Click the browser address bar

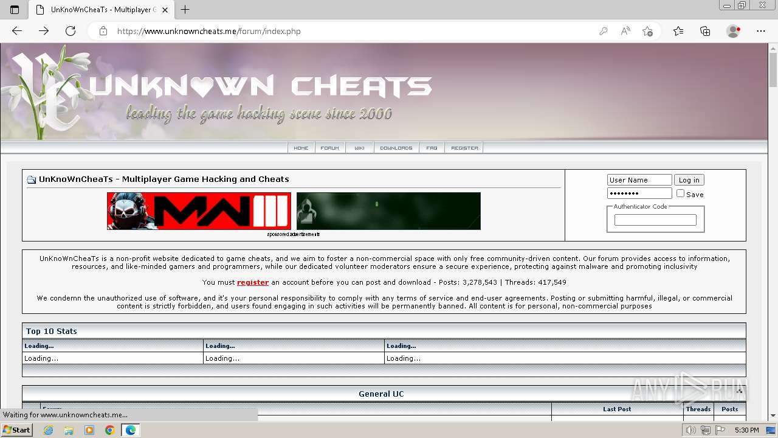[353, 31]
